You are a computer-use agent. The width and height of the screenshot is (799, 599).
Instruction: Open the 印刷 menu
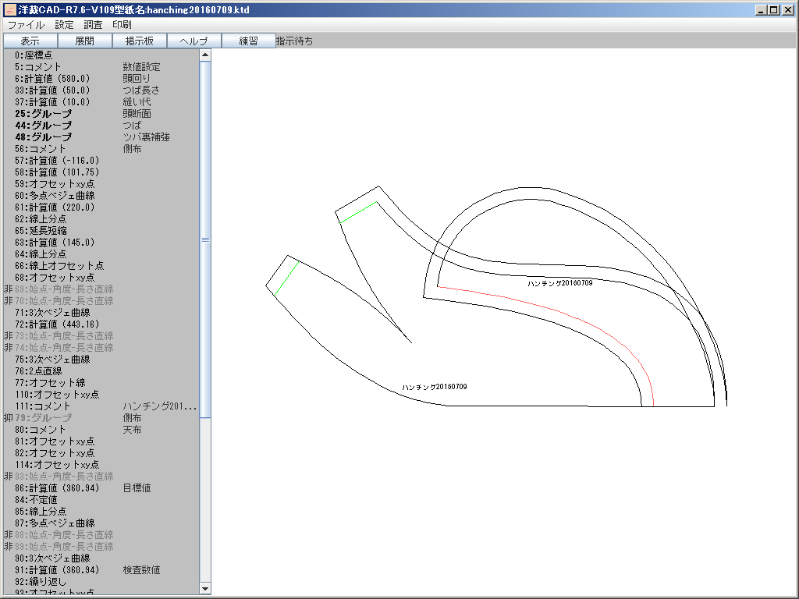click(x=122, y=24)
